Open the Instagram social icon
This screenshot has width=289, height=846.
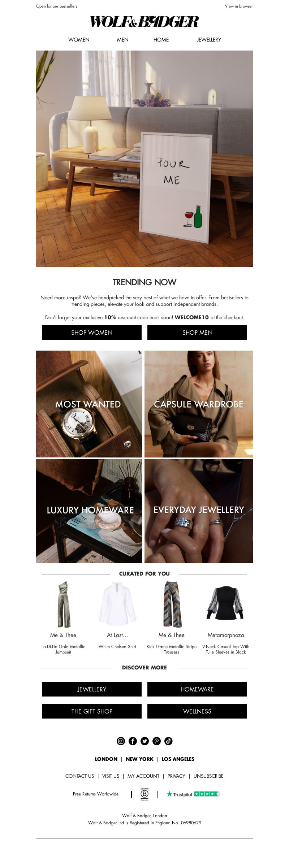click(x=121, y=741)
